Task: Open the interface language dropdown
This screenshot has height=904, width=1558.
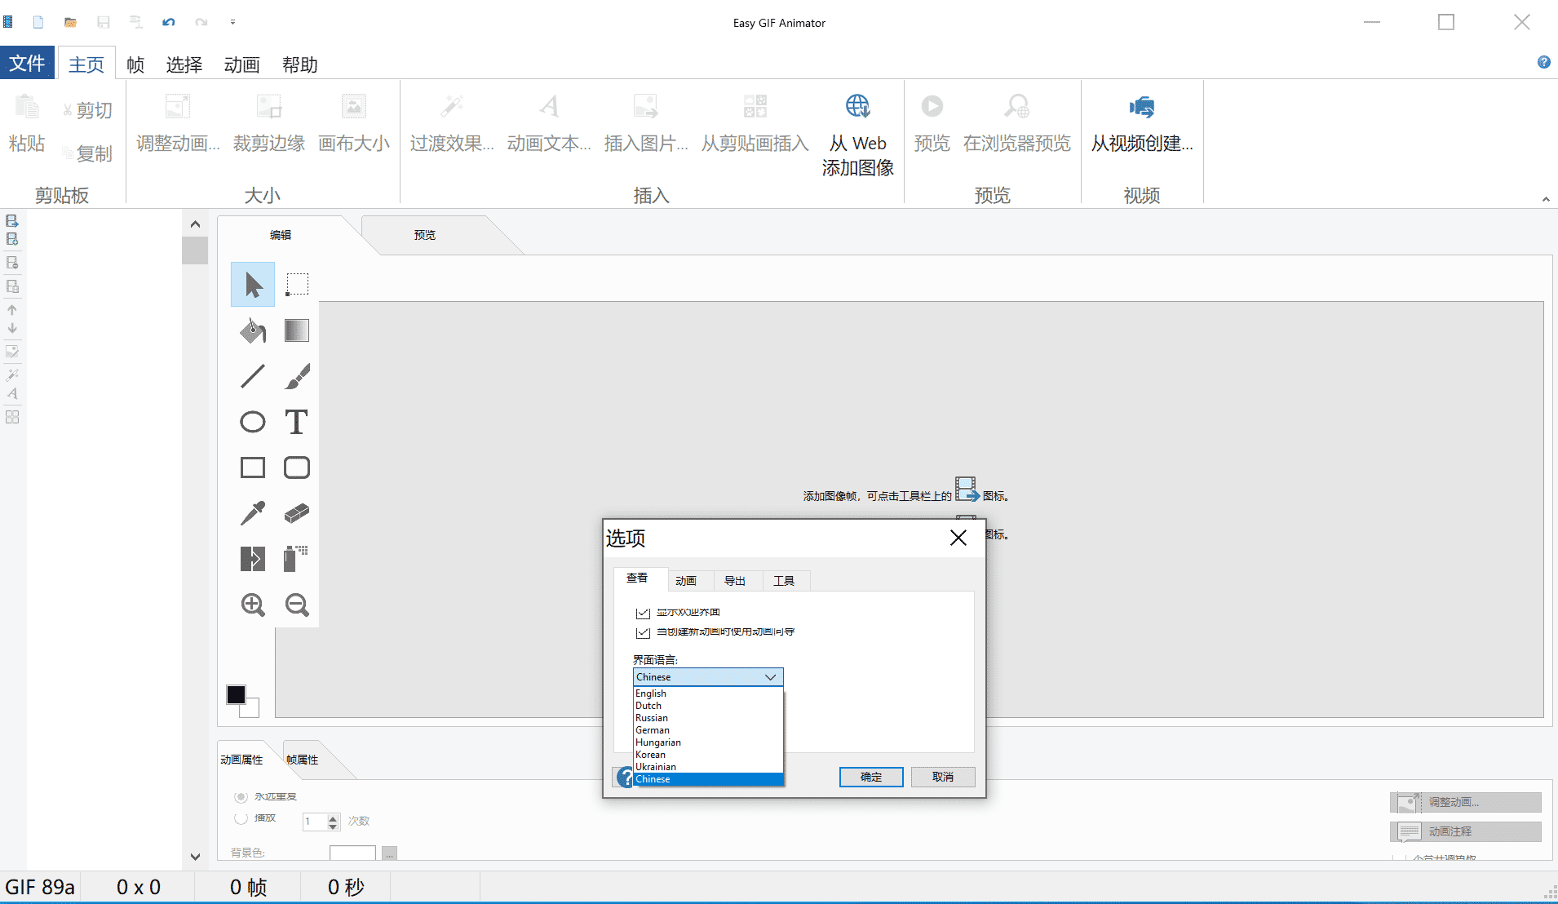Action: click(x=707, y=677)
